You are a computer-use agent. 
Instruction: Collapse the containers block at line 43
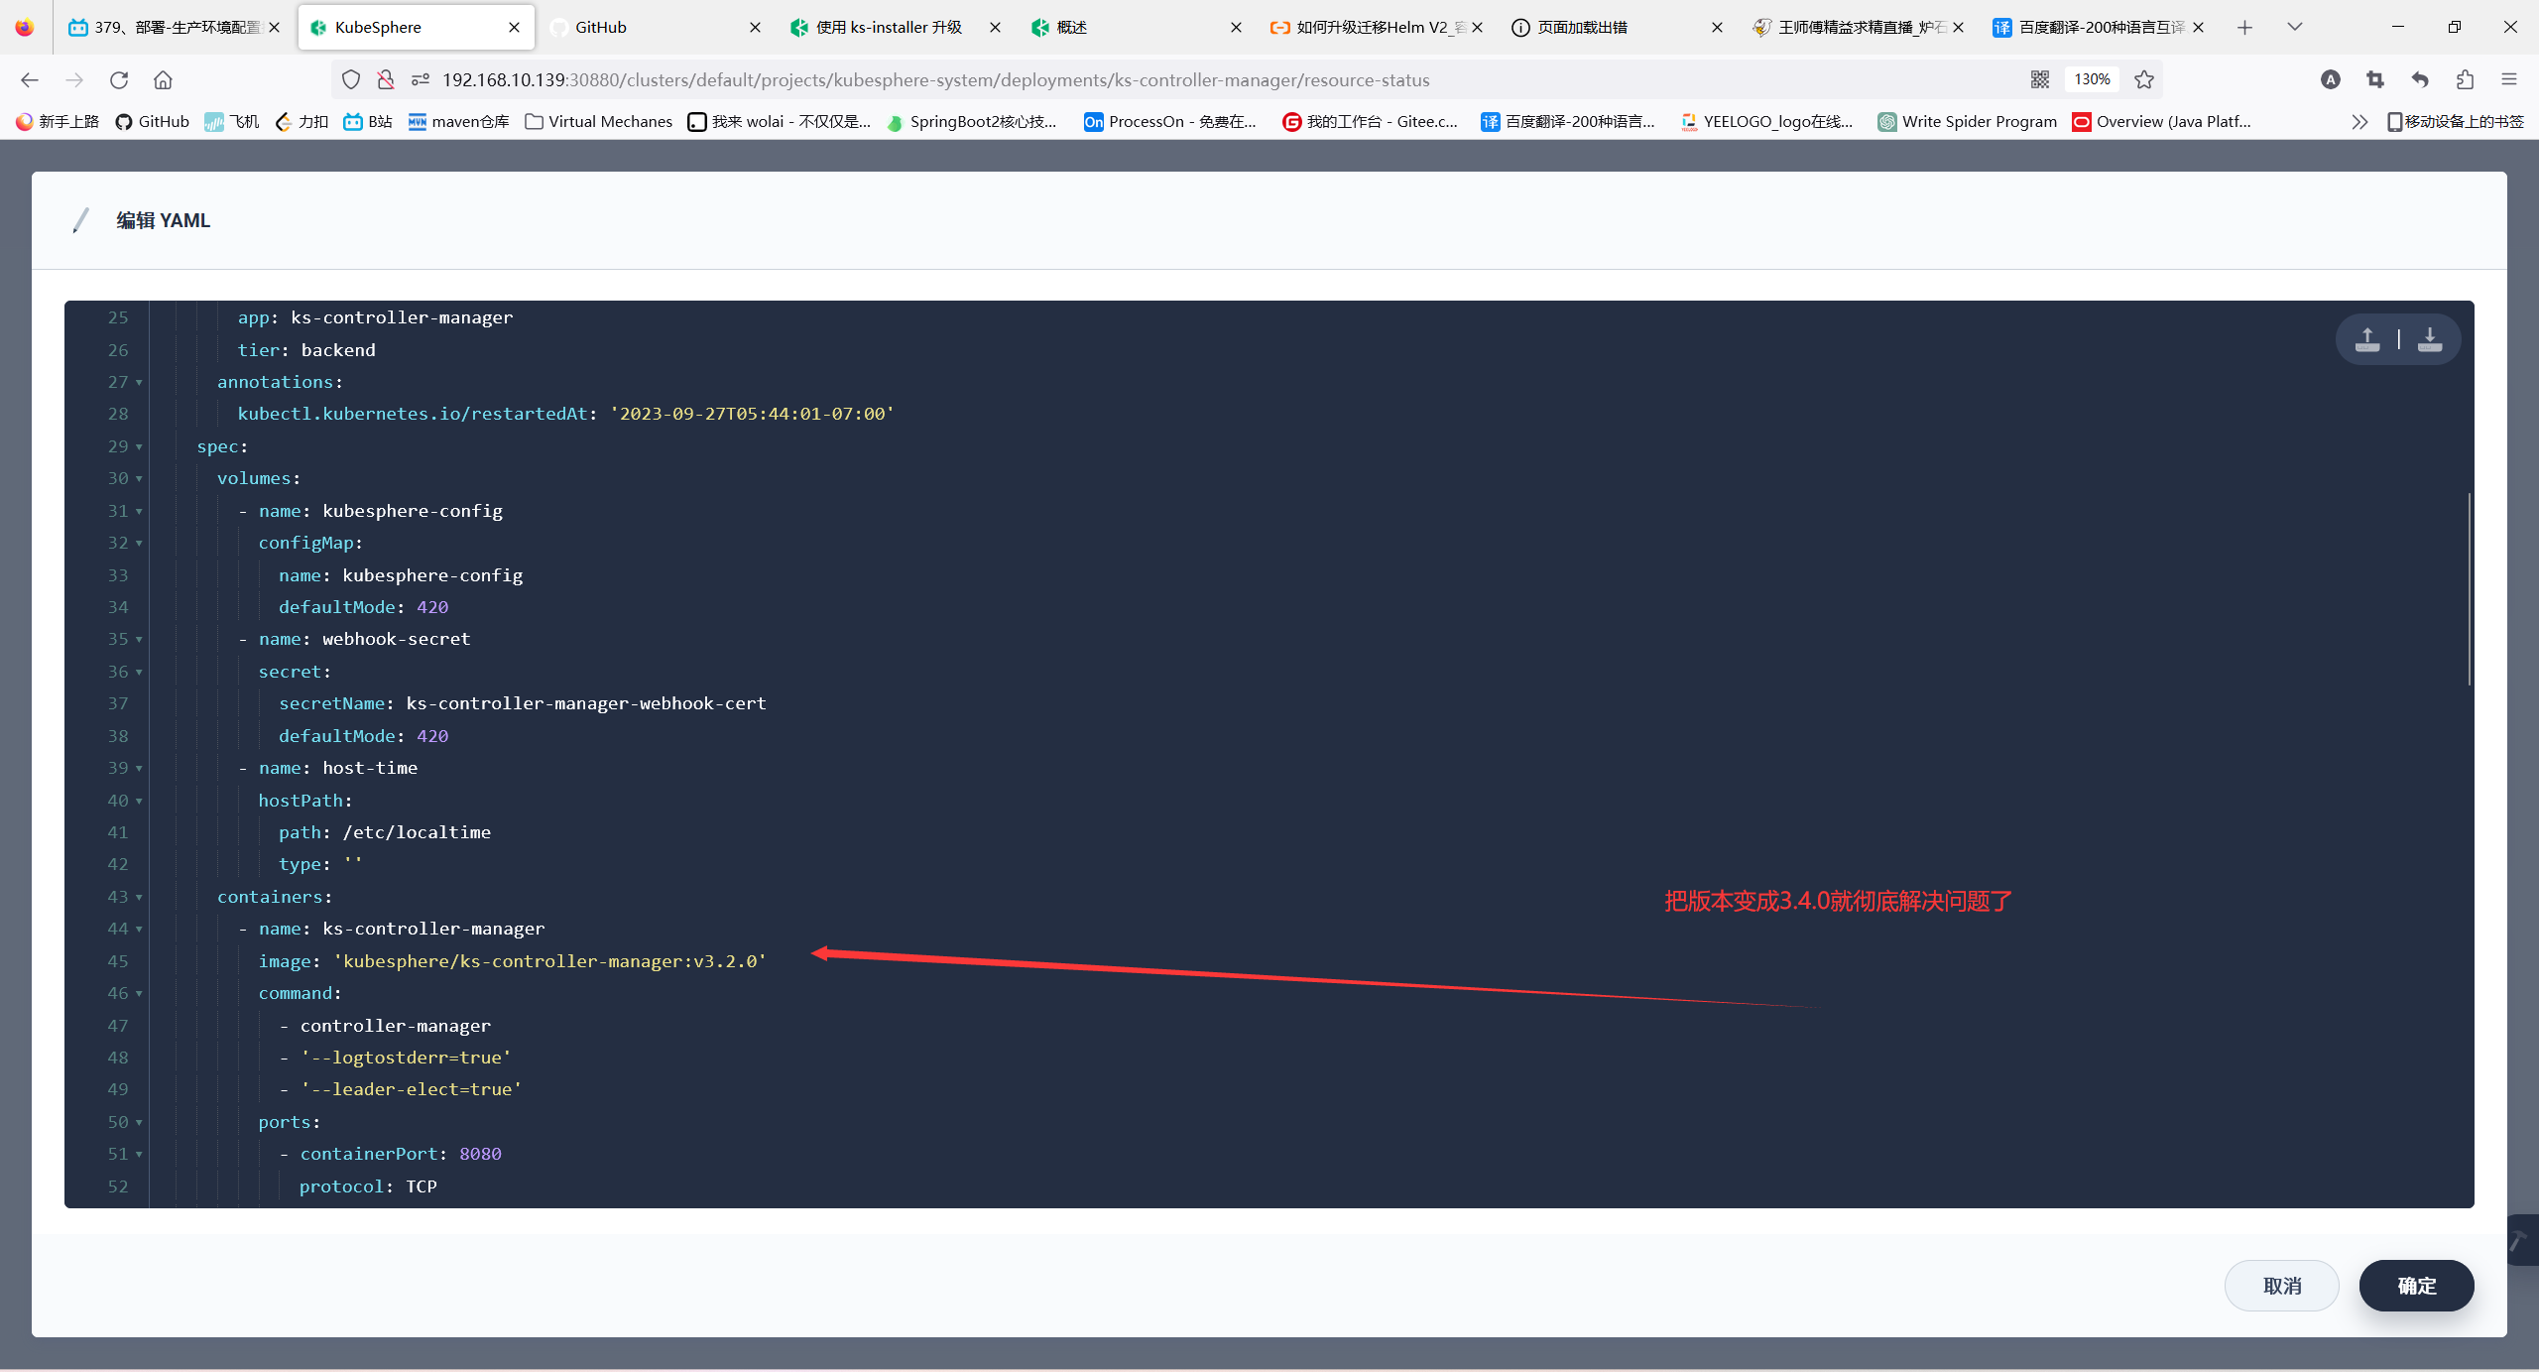(x=139, y=898)
